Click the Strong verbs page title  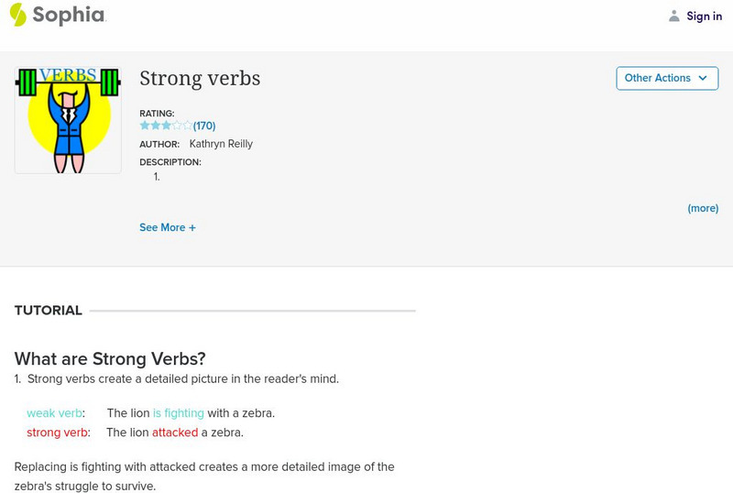tap(200, 79)
